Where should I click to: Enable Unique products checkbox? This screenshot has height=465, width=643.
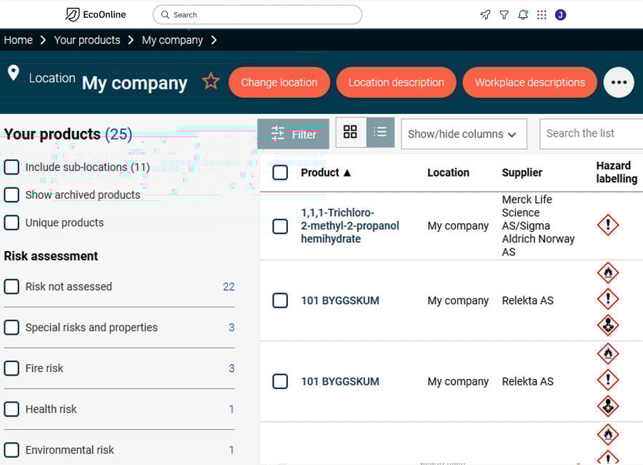tap(11, 222)
